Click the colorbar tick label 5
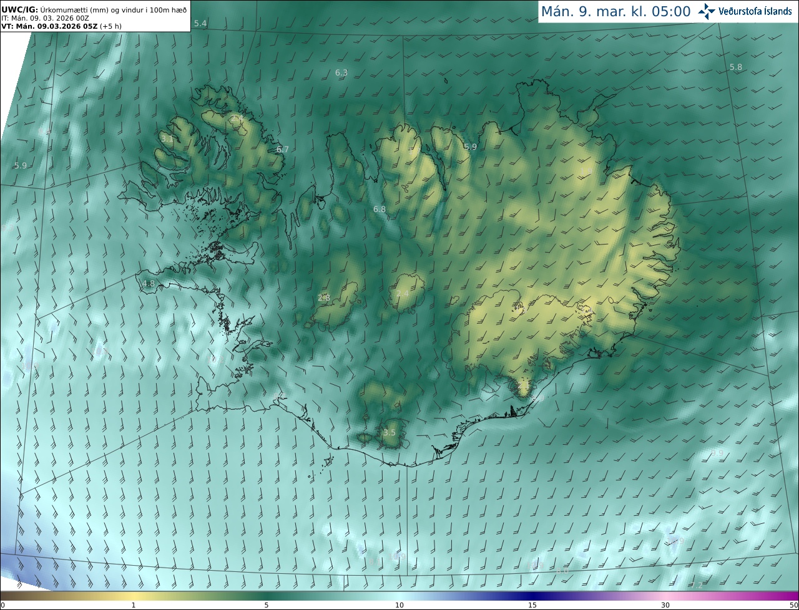799x610 pixels. (x=267, y=605)
